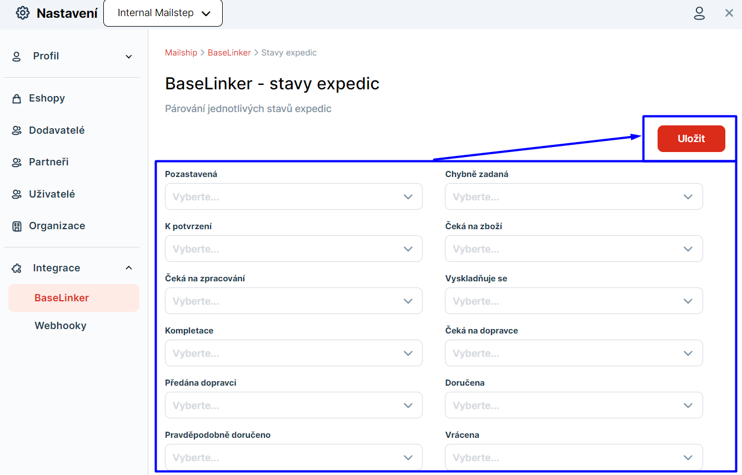Expand the Profil menu chevron
This screenshot has width=742, height=475.
point(129,57)
